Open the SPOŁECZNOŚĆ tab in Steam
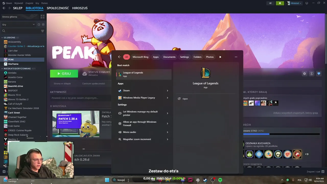 [58, 8]
